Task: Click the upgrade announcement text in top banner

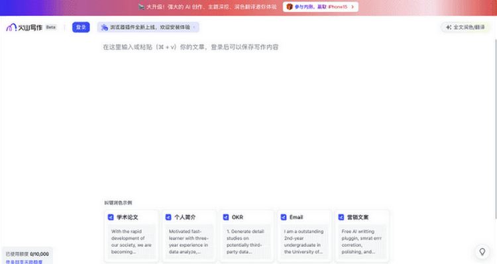Action: 211,7
